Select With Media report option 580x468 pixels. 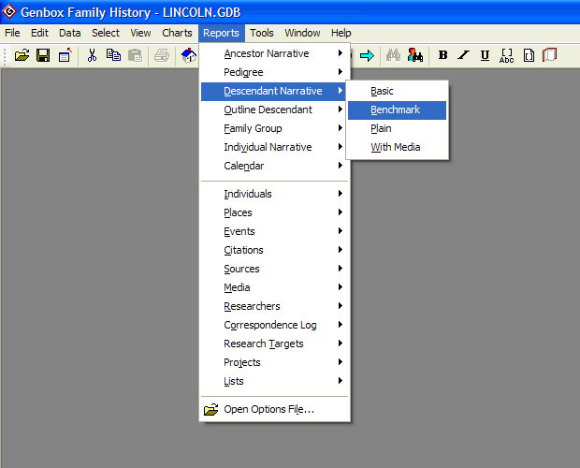pyautogui.click(x=396, y=147)
